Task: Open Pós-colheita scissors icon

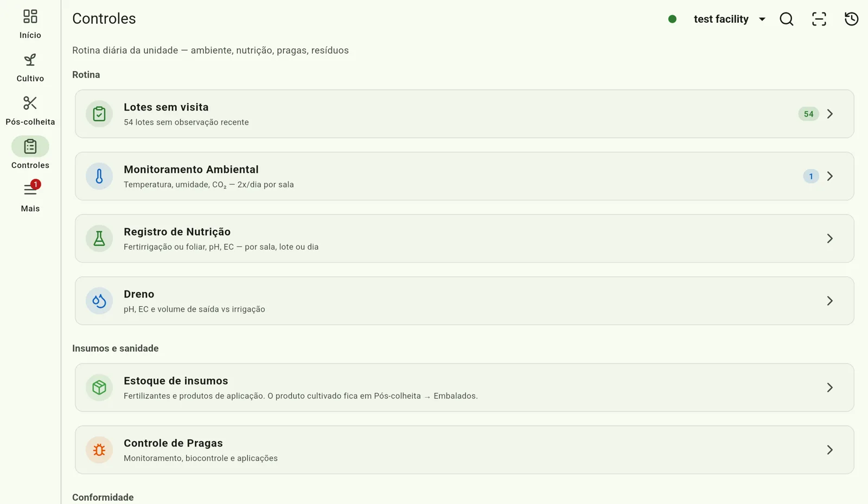Action: (x=30, y=103)
